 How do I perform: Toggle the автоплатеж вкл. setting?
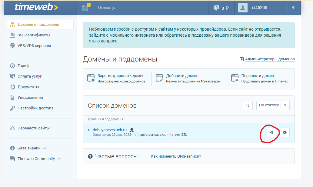point(153,135)
